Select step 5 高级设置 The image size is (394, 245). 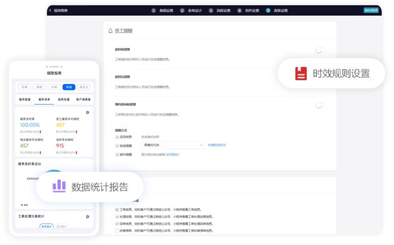(277, 10)
